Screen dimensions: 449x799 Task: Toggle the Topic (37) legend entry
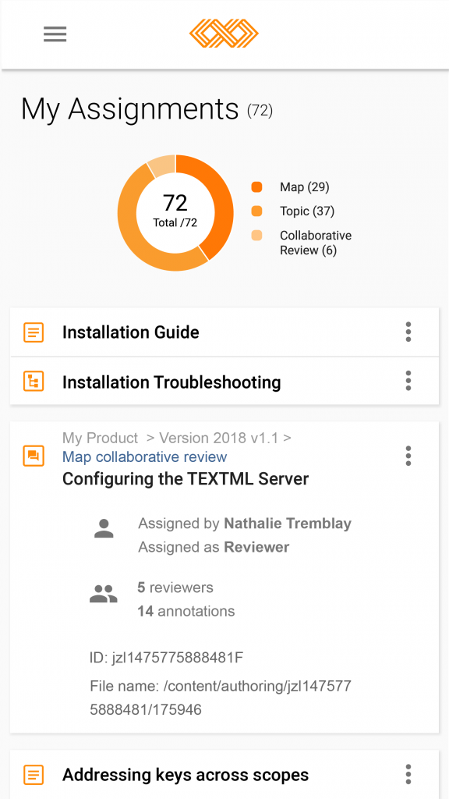[x=293, y=211]
